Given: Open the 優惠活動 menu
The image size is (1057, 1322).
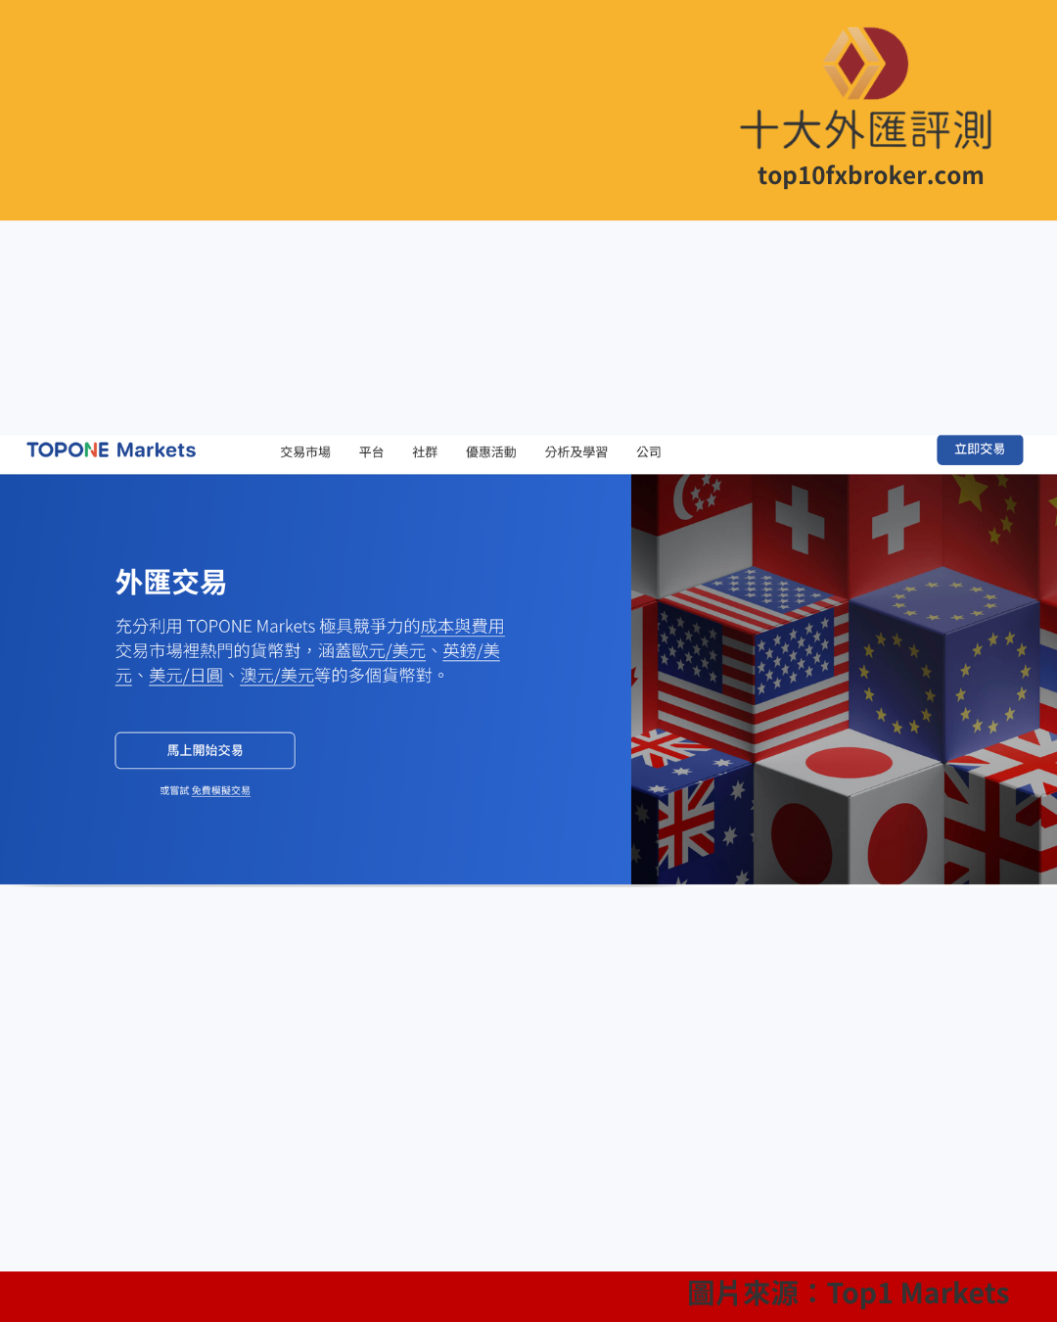Looking at the screenshot, I should coord(491,452).
